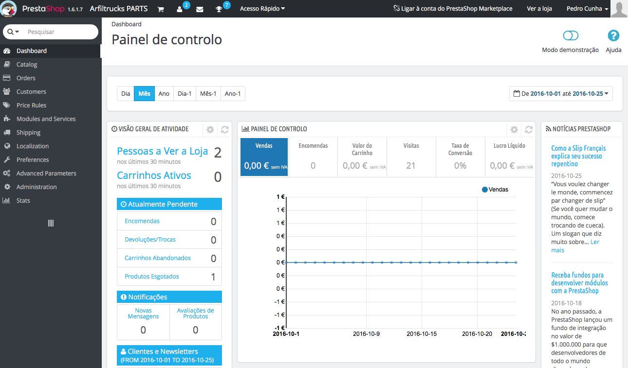This screenshot has width=628, height=368.
Task: Focus the Pesquisar search field
Action: pyautogui.click(x=60, y=32)
